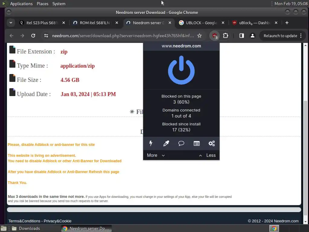This screenshot has width=309, height=232.
Task: Click the © 2012 - 2024 Needrom.com text
Action: click(273, 221)
